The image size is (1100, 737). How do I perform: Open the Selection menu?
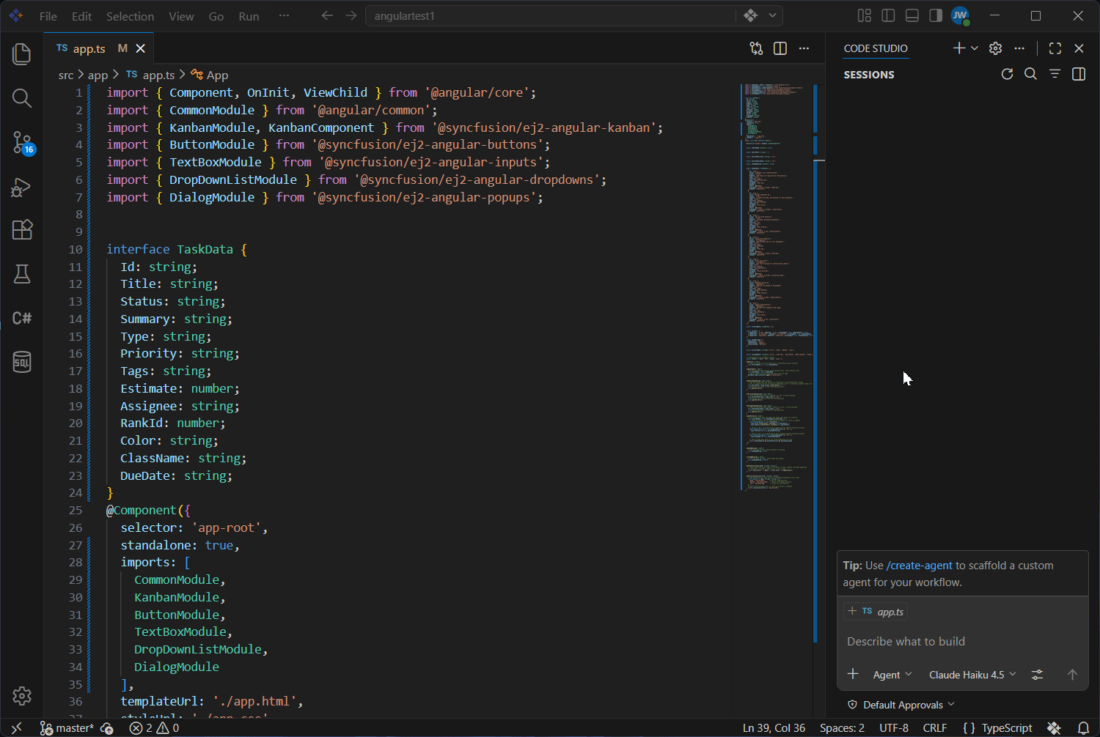point(130,16)
